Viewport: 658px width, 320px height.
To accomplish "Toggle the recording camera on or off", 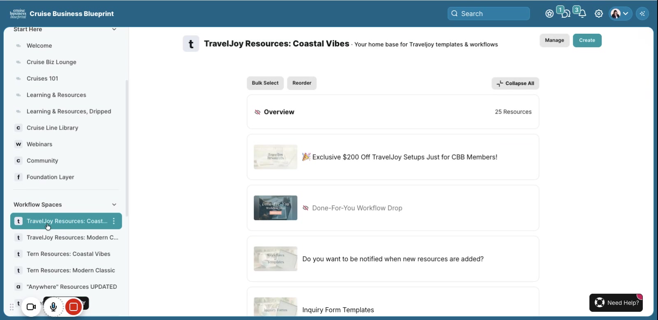I will tap(31, 307).
